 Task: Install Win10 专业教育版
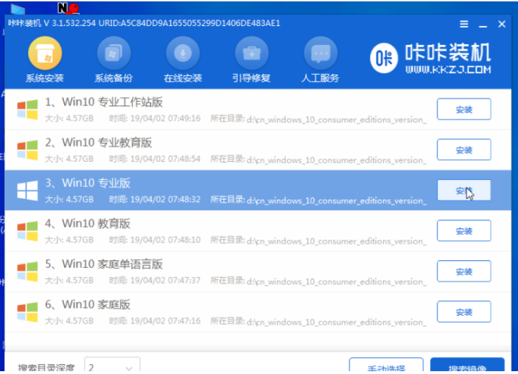pyautogui.click(x=464, y=150)
